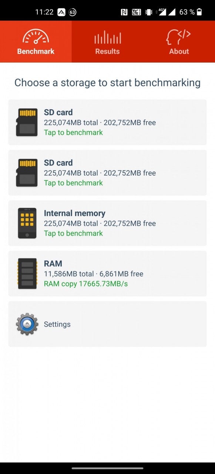Tap the Internal memory phone icon

coord(27,223)
